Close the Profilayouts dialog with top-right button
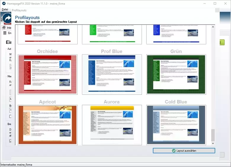This screenshot has height=167, width=231. click(217, 10)
